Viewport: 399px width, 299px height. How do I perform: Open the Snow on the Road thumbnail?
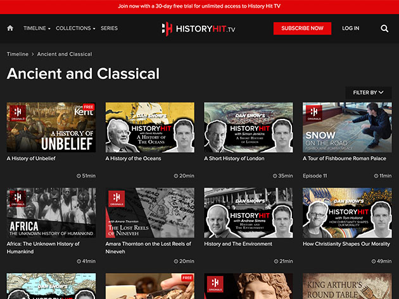347,128
